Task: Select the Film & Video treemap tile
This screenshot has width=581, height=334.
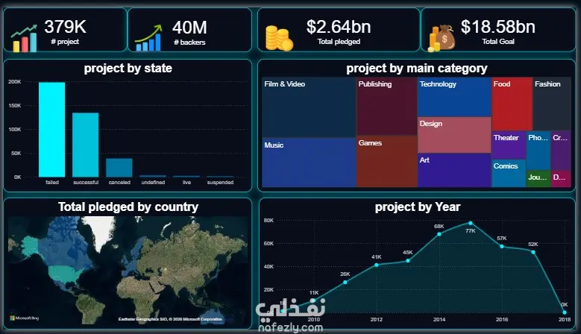Action: coord(309,107)
